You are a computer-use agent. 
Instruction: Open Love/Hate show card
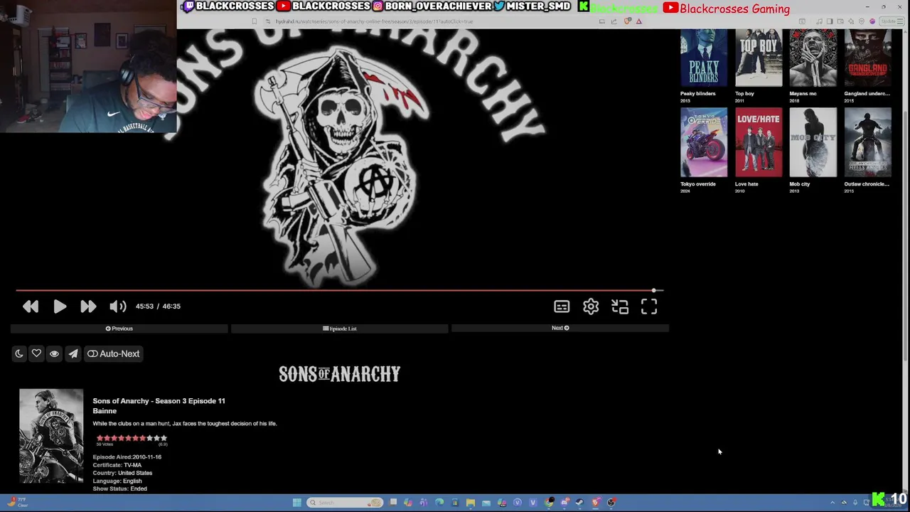pos(759,142)
